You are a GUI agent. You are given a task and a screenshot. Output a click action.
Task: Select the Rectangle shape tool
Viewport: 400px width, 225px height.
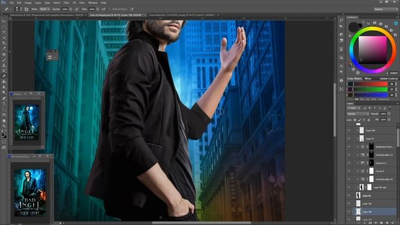(x=4, y=114)
